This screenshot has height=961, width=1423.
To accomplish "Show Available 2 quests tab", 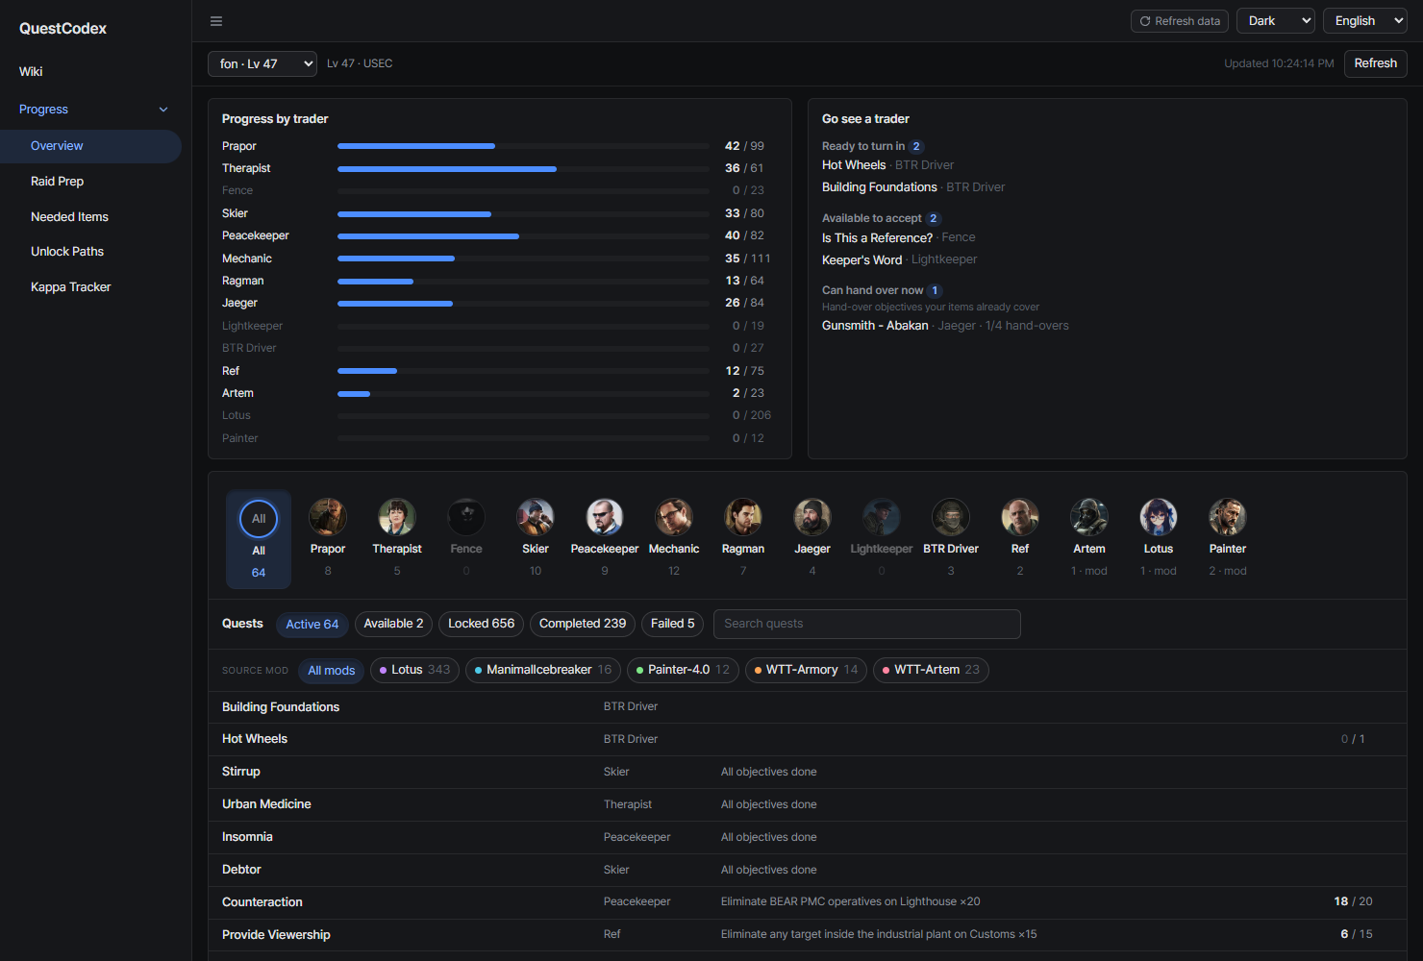I will coord(393,624).
